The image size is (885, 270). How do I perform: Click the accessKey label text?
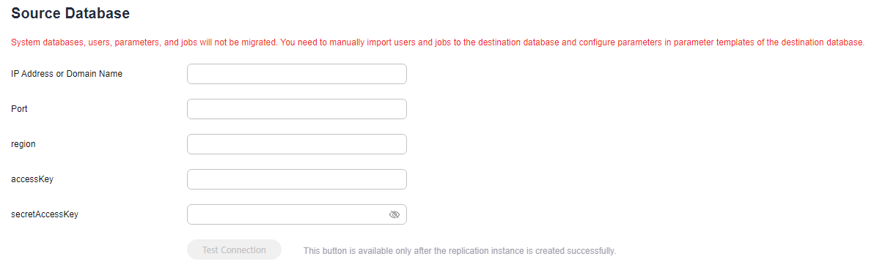coord(32,179)
